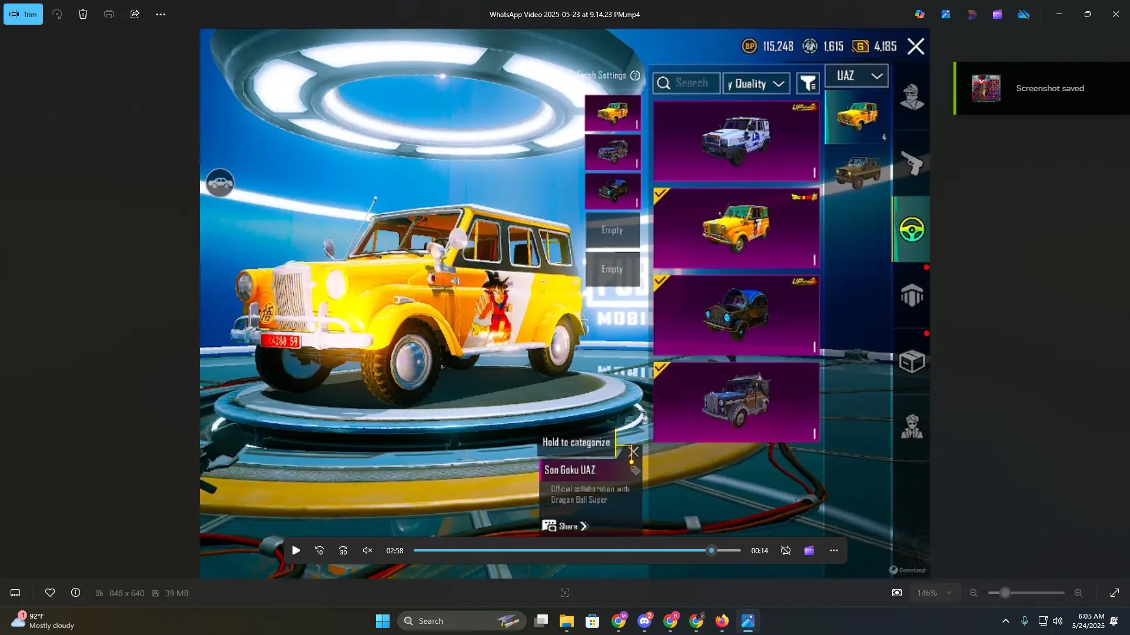Play the video
The height and width of the screenshot is (635, 1130).
(296, 550)
